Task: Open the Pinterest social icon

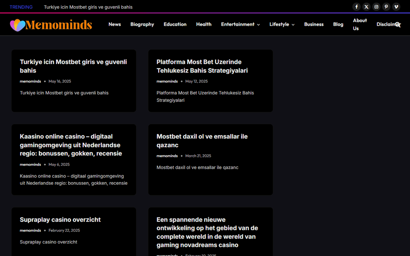Action: (x=386, y=7)
